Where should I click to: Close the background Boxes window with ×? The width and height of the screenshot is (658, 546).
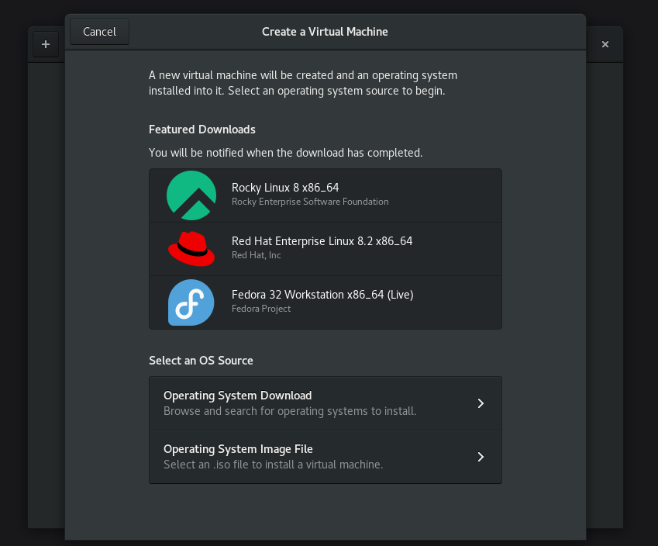click(x=605, y=44)
